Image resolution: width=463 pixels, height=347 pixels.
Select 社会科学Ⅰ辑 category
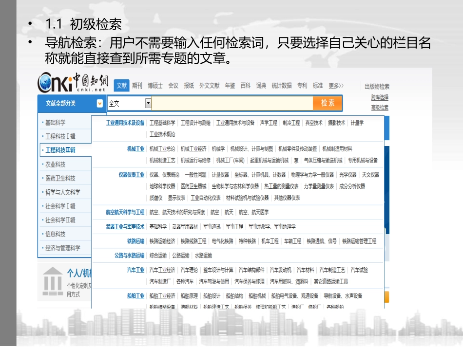coord(60,206)
